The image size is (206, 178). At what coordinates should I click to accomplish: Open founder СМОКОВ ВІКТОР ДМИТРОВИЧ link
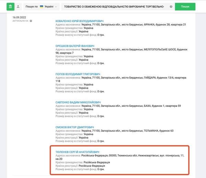(75, 127)
